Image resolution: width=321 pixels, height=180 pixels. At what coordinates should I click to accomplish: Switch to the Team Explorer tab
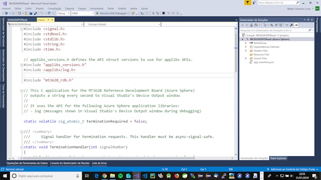(278, 158)
